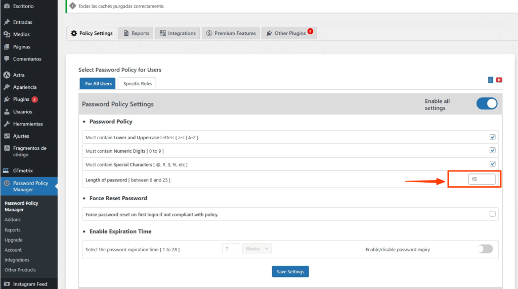Select the Specific Roles tab
This screenshot has width=518, height=289.
click(x=138, y=84)
